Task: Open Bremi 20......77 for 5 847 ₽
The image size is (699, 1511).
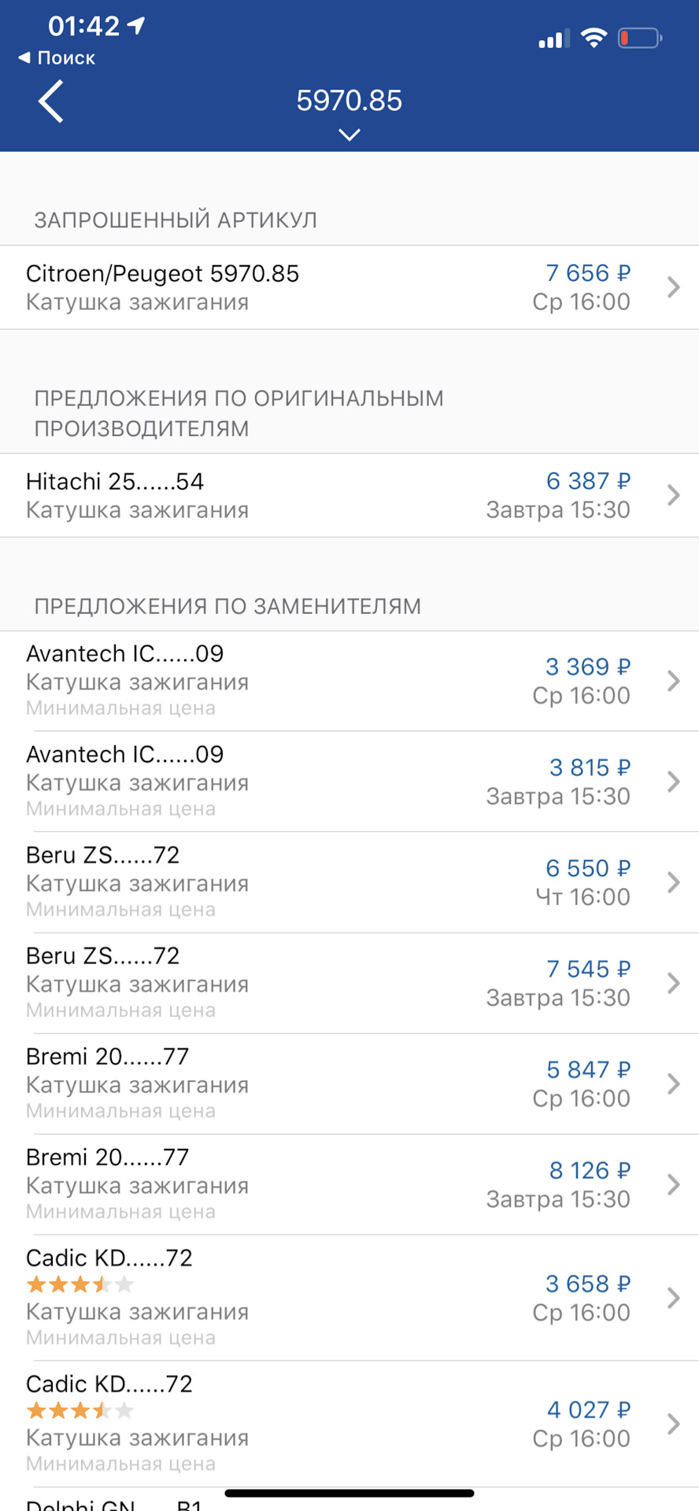Action: (108, 1057)
